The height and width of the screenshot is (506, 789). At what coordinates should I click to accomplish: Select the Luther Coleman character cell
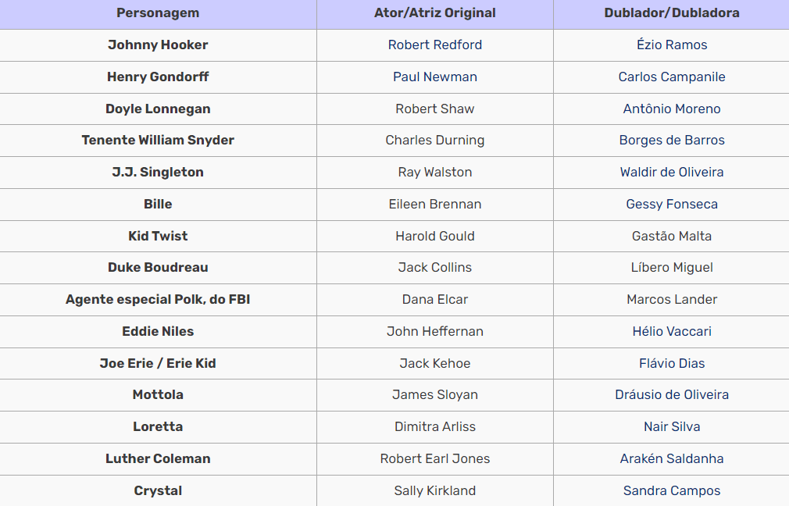coord(158,458)
